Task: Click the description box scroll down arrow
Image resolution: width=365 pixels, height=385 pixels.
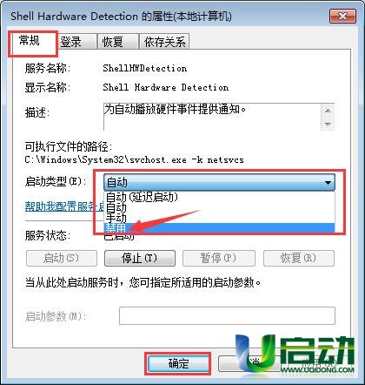Action: 328,125
